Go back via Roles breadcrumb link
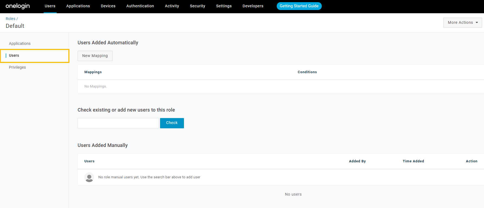Screen dimensions: 484x208 click(x=11, y=19)
